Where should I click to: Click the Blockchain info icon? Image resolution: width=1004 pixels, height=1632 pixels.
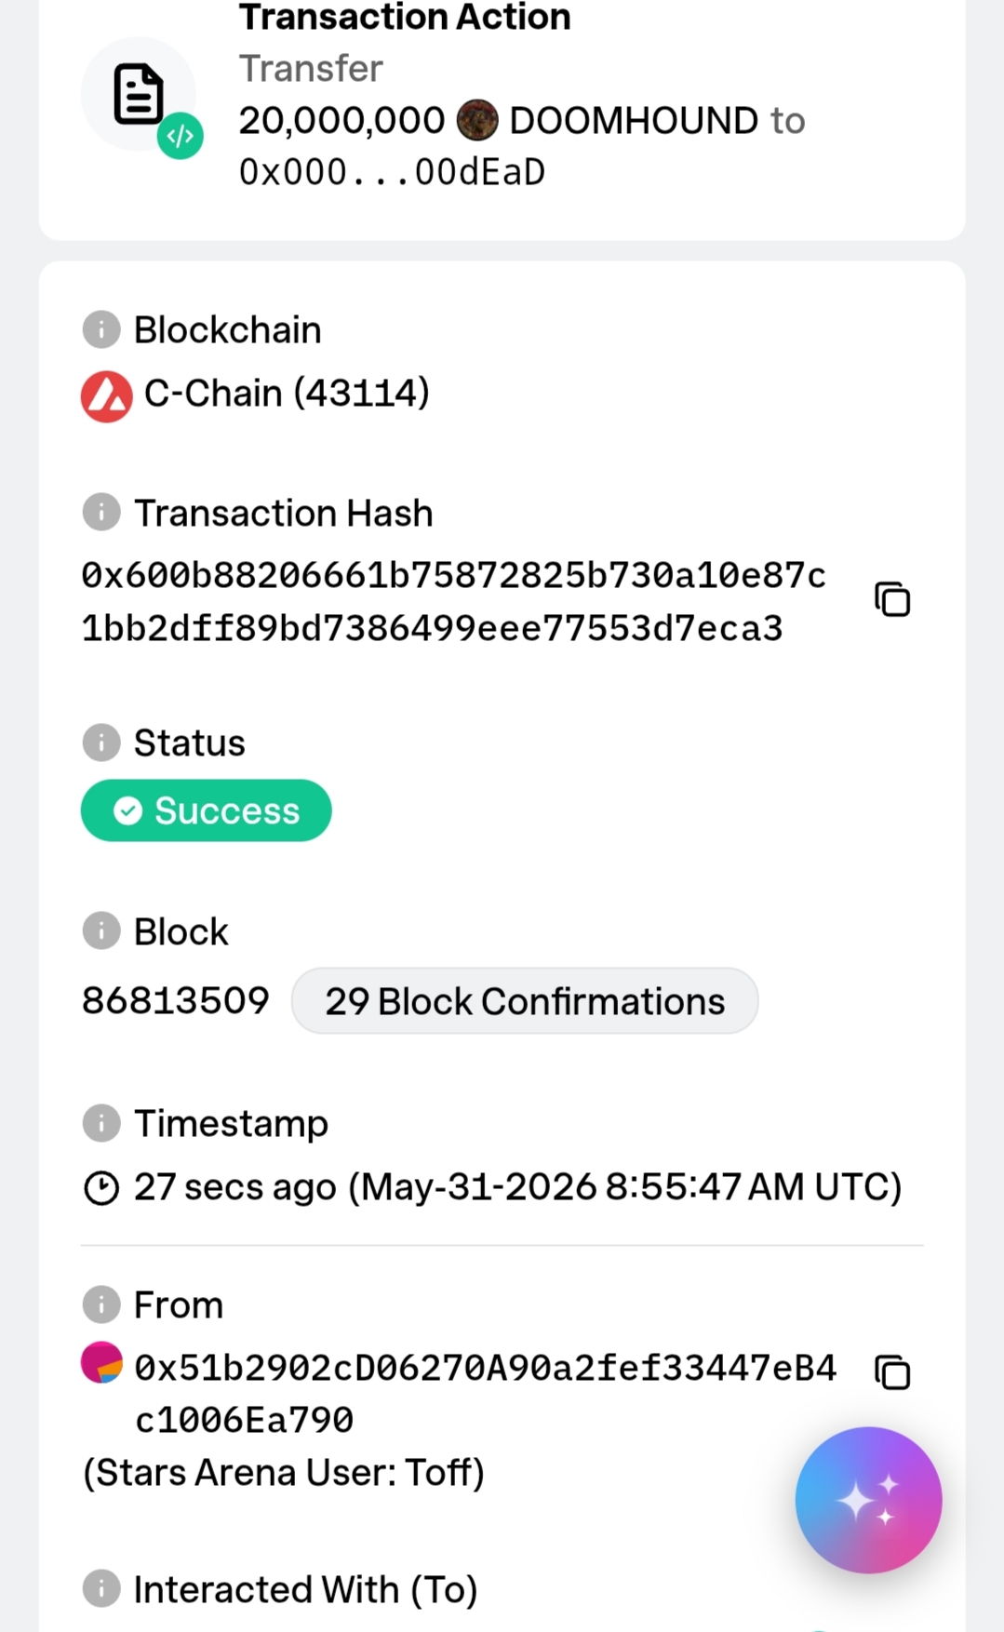point(101,329)
